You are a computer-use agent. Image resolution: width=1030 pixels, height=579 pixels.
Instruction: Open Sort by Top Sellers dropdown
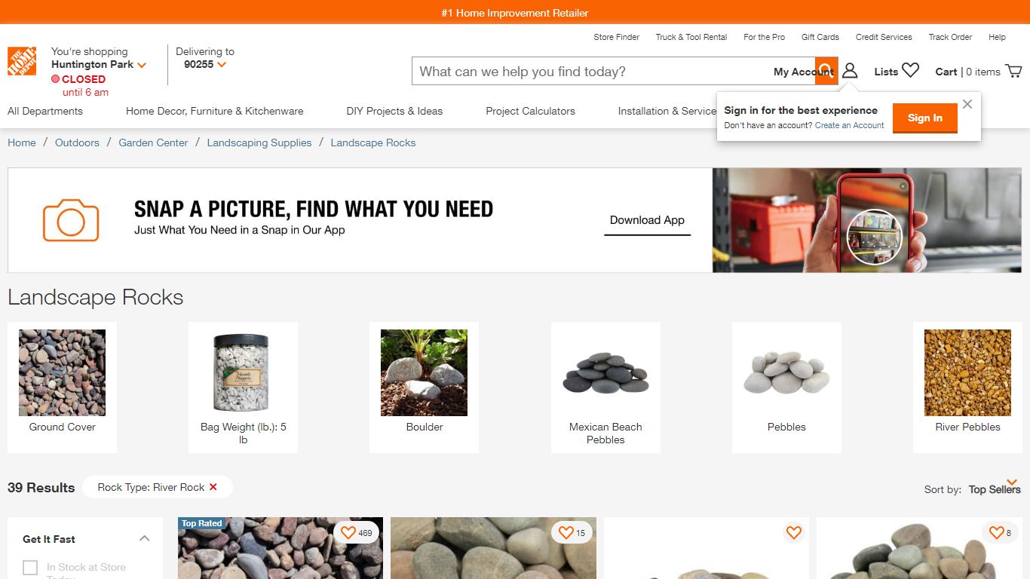click(995, 489)
